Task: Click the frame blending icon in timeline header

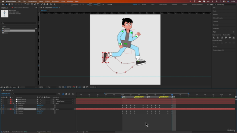Action: coord(66,94)
